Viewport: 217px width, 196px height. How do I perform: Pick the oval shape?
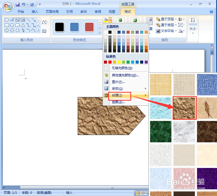coord(12,25)
